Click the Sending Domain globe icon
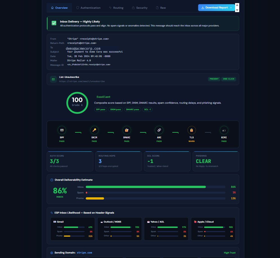280x258 pixels. pyautogui.click(x=51, y=252)
